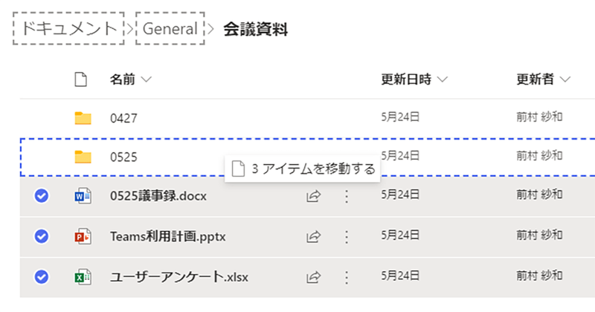Open more actions menu for 0525議事録.docx
This screenshot has width=595, height=312.
(x=346, y=197)
